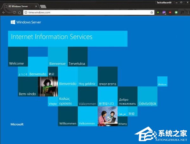Click the script f extension icon
This screenshot has height=144, width=190.
point(182,12)
